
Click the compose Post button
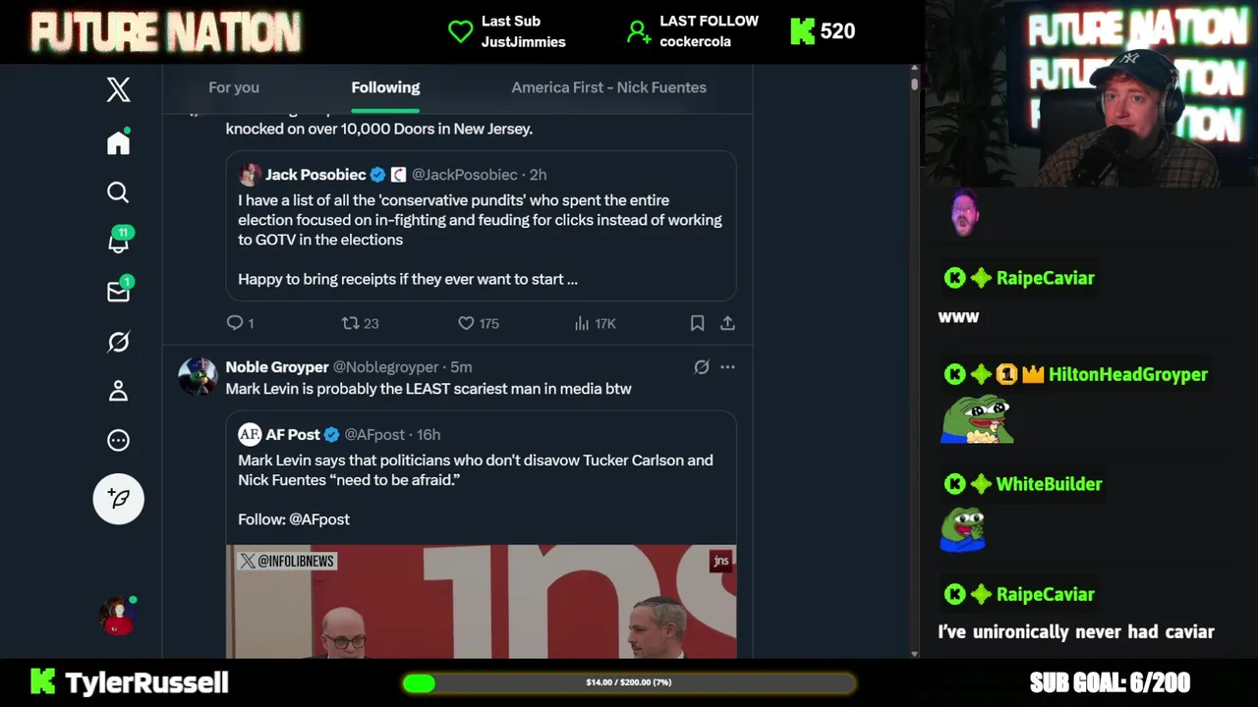pyautogui.click(x=118, y=499)
